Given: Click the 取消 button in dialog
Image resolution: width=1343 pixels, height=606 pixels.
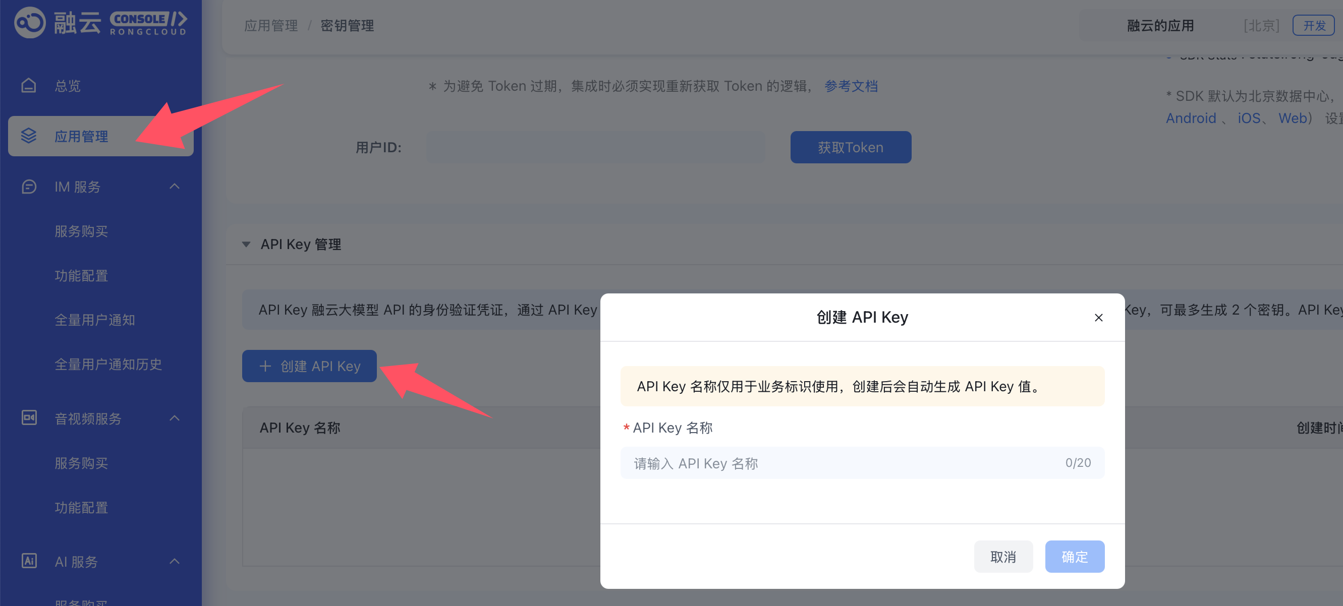Looking at the screenshot, I should point(1002,557).
